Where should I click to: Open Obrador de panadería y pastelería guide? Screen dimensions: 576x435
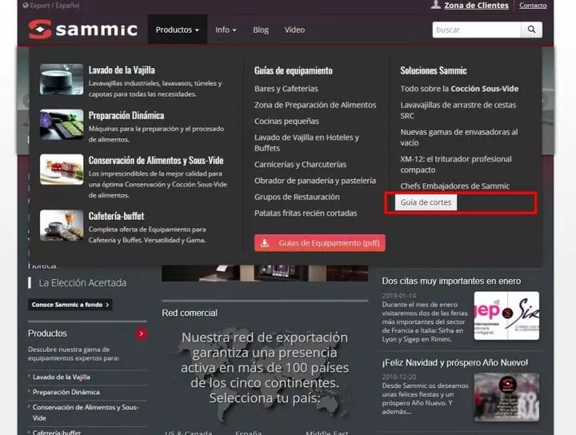pyautogui.click(x=315, y=181)
